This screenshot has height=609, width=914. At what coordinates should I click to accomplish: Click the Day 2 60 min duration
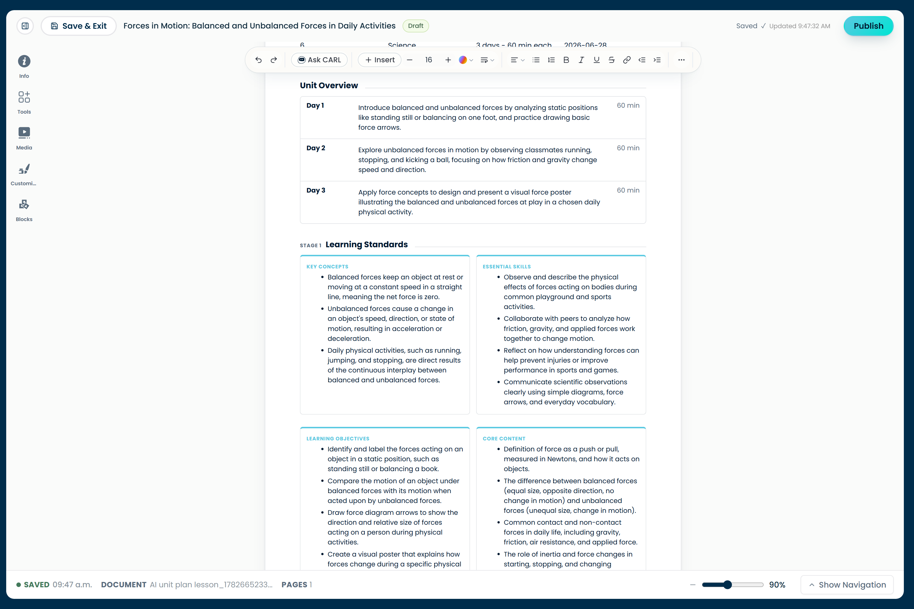(x=628, y=148)
